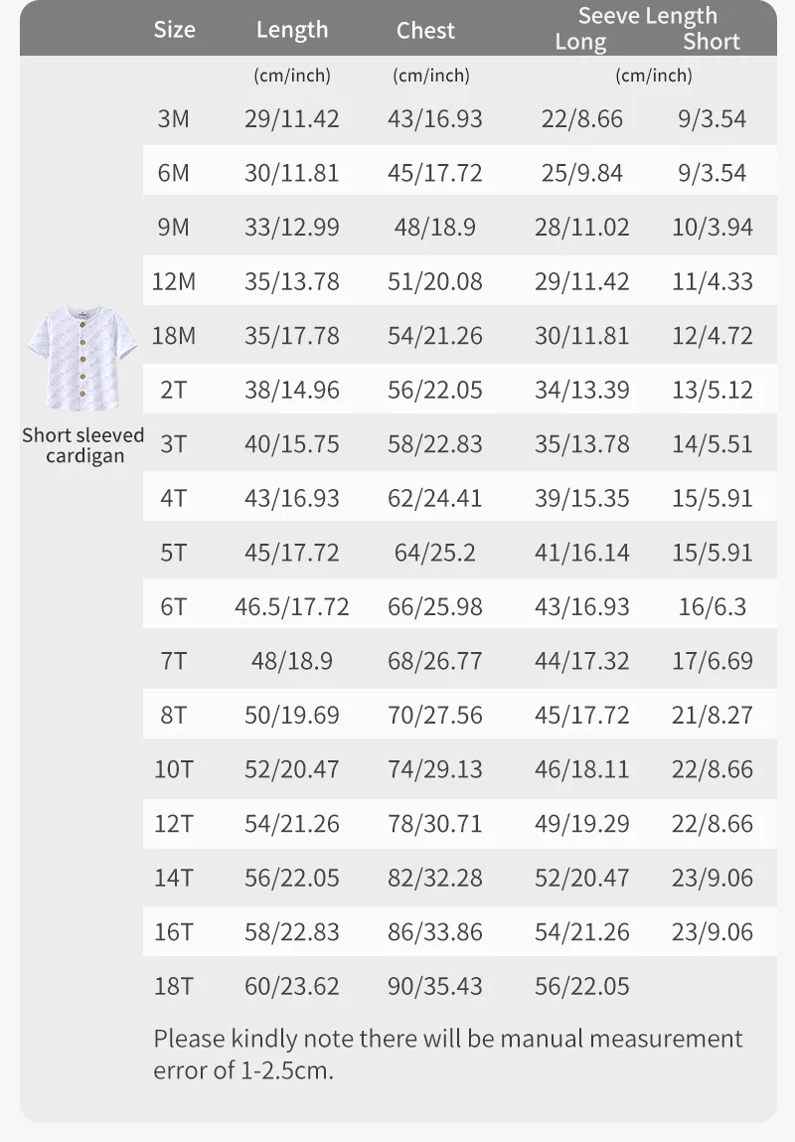Select the 12M size row label
The width and height of the screenshot is (795, 1142).
point(174,281)
